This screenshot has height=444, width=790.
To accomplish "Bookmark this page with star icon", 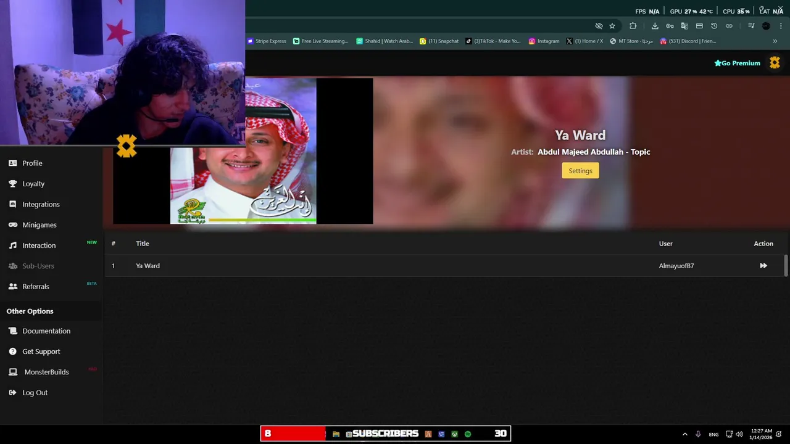I will click(x=612, y=26).
